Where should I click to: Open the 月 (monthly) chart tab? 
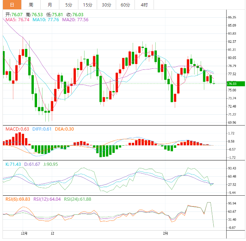50,5
